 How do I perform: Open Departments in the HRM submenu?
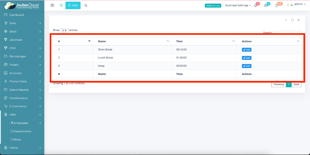pos(23,131)
